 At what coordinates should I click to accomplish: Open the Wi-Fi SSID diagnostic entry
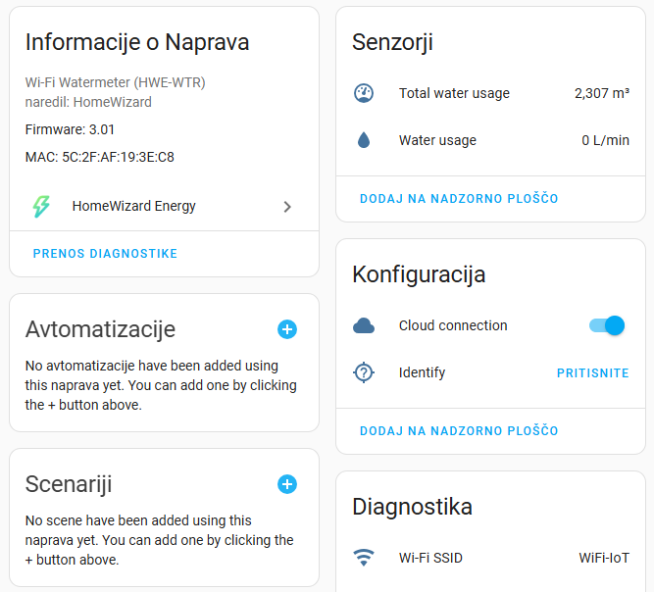[x=491, y=558]
